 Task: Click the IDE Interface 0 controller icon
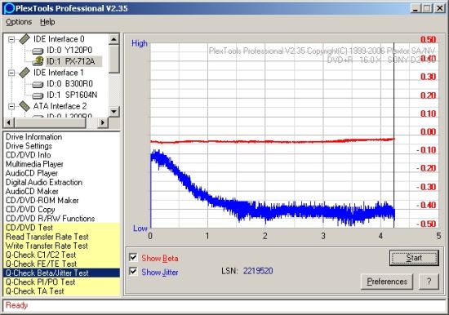[24, 39]
